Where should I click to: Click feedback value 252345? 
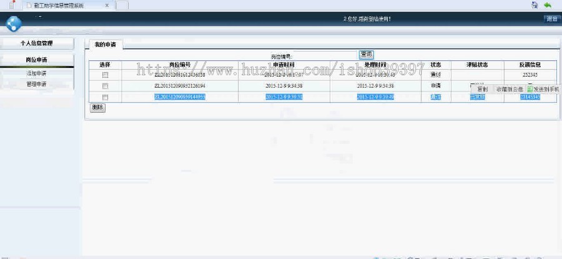(530, 75)
